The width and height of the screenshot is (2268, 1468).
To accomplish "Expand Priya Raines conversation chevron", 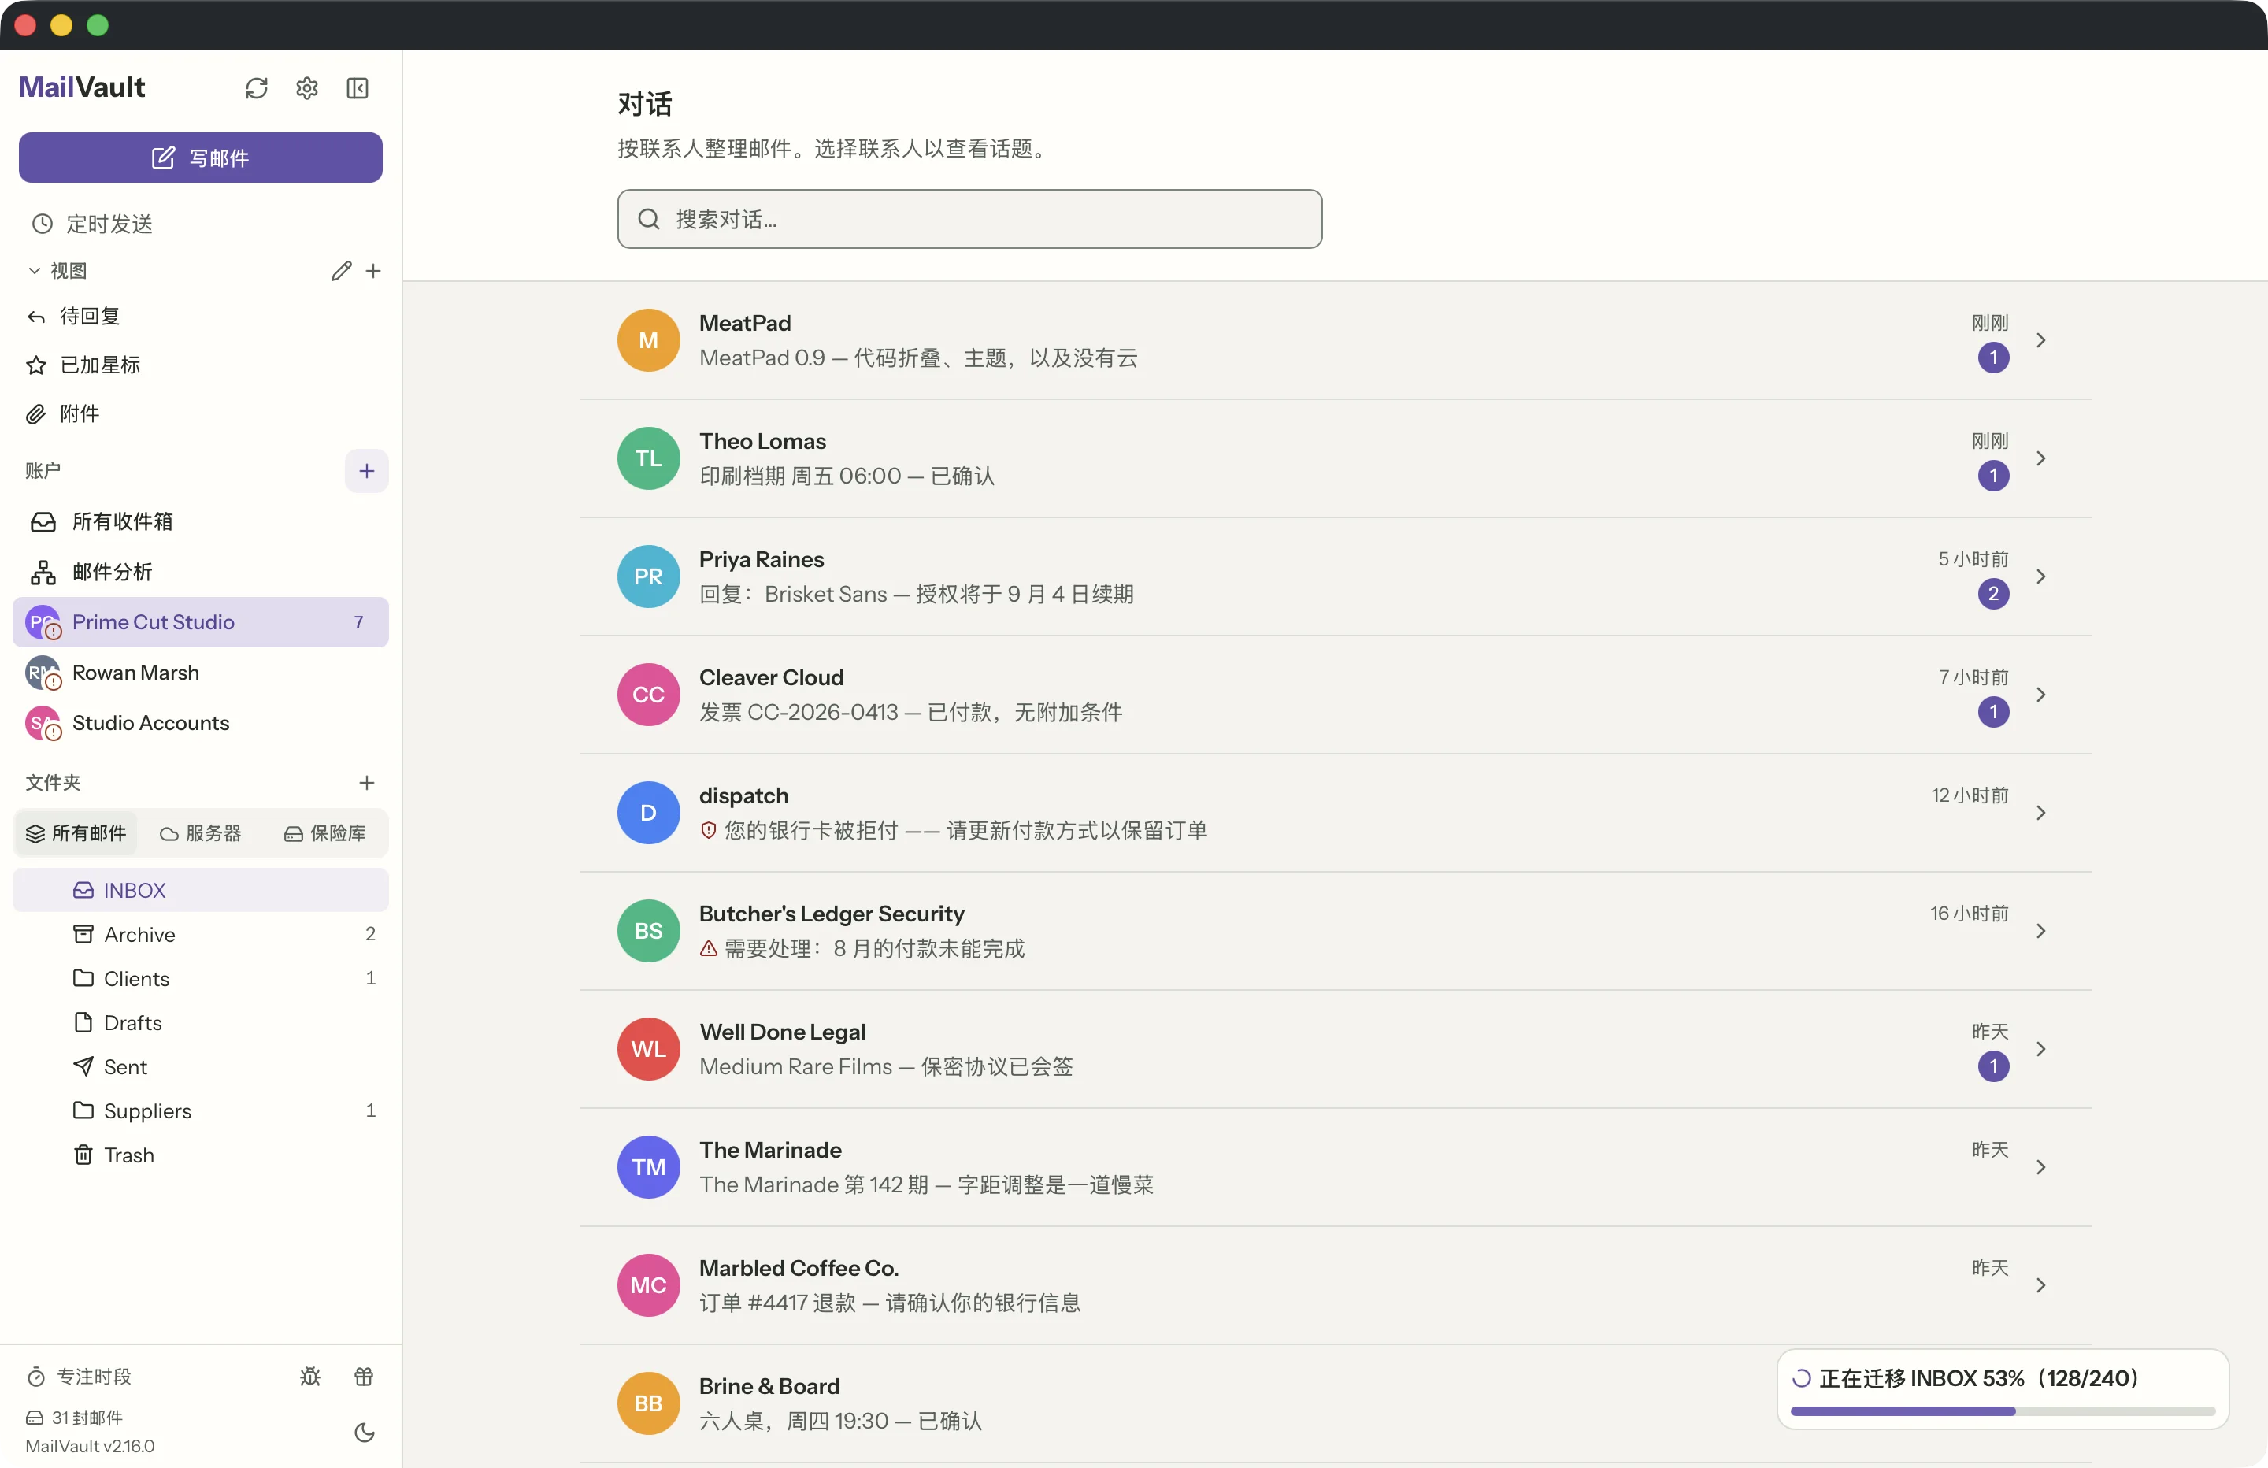I will 2040,576.
